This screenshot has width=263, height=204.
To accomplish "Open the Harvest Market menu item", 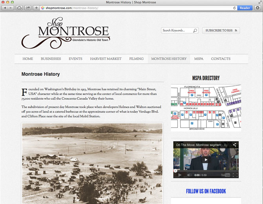I will pos(106,59).
